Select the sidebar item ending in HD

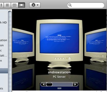pos(3,22)
